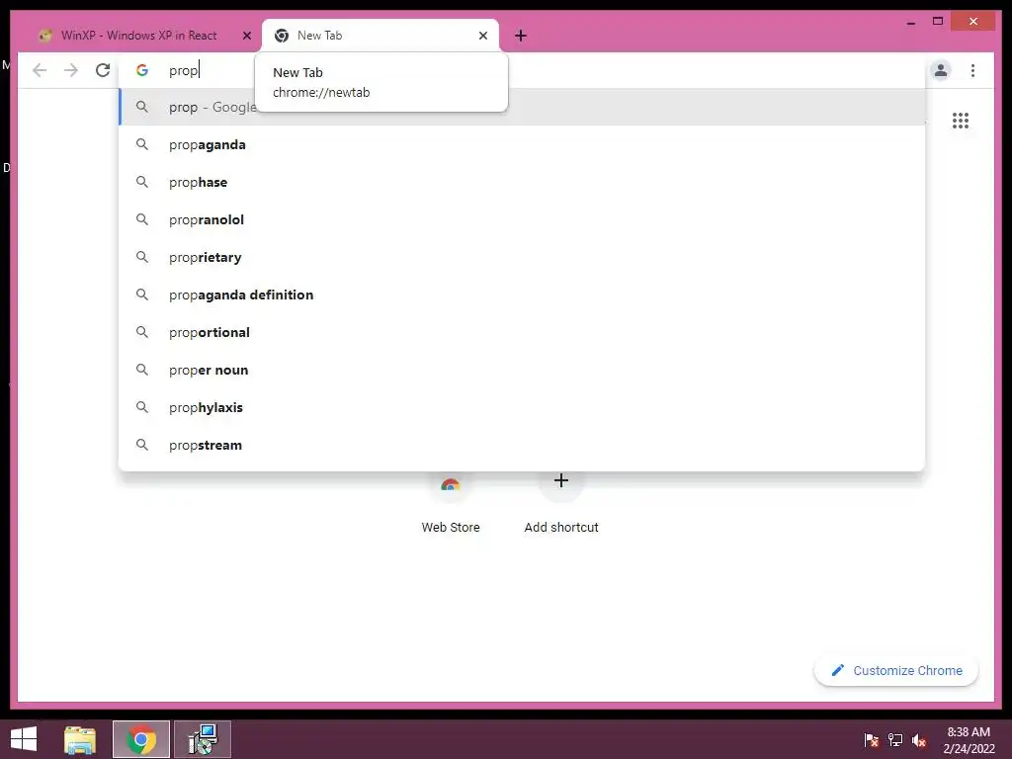Click the address bar containing prop
The image size is (1012, 759).
(522, 70)
